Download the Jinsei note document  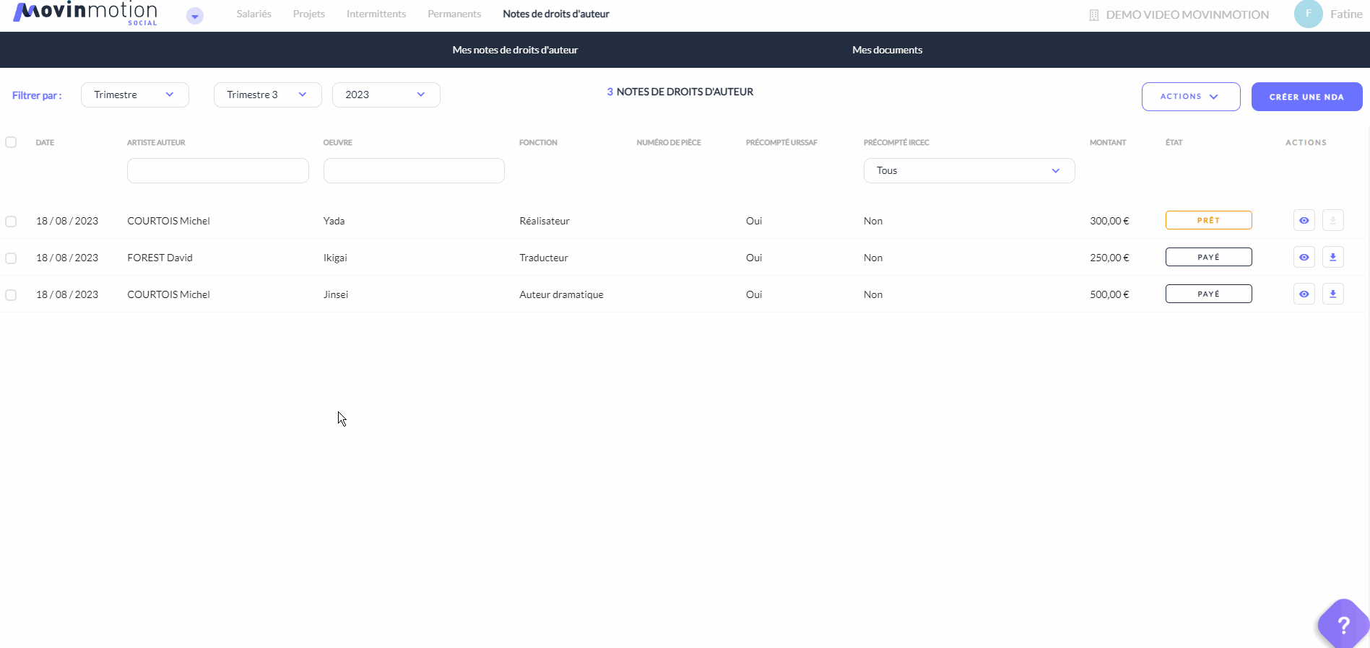point(1333,294)
